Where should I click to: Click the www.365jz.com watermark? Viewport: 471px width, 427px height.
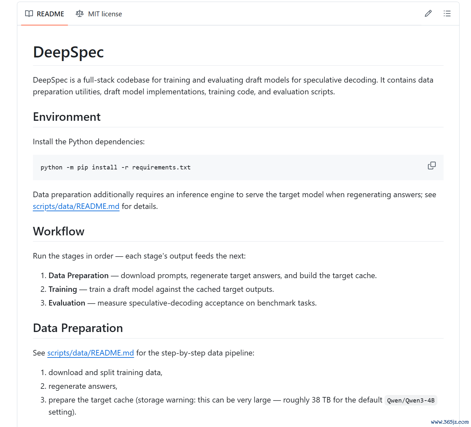pyautogui.click(x=449, y=422)
